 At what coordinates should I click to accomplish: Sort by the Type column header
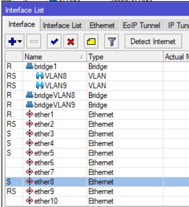[x=125, y=57]
